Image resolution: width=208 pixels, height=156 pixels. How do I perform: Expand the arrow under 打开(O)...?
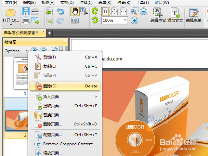point(11,25)
